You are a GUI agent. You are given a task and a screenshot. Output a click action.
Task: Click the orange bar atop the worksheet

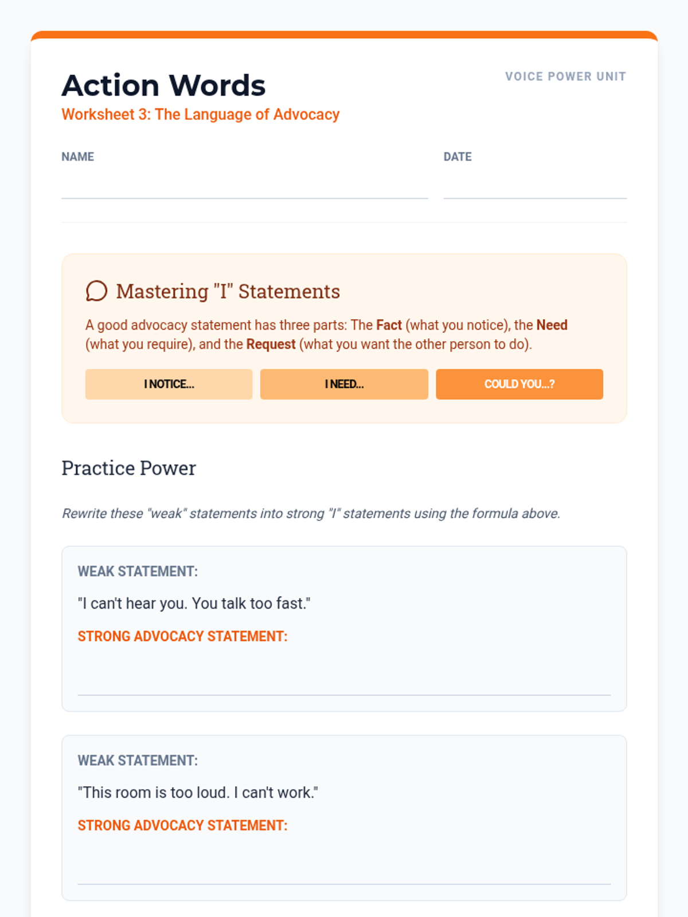344,35
